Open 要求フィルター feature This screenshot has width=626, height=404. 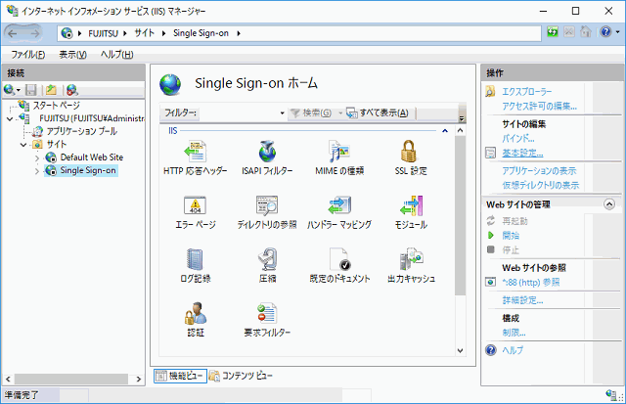point(267,319)
